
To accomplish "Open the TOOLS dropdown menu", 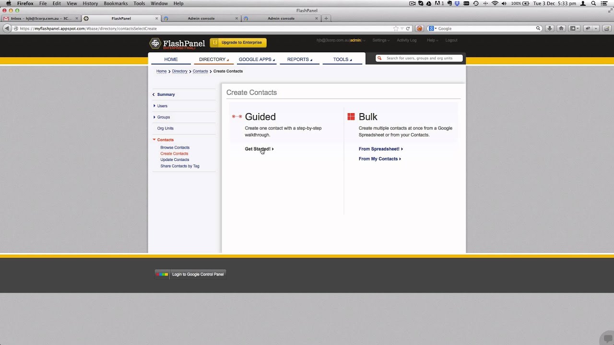I will point(342,59).
